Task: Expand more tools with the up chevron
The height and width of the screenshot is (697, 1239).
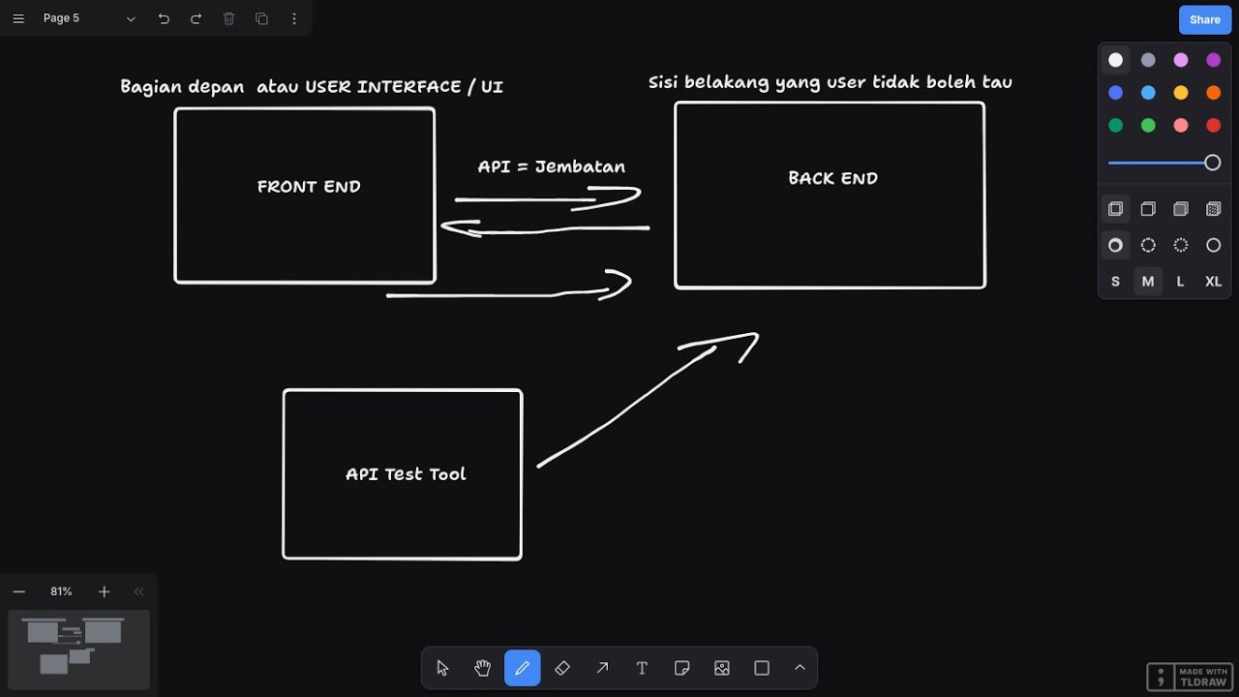Action: [800, 668]
